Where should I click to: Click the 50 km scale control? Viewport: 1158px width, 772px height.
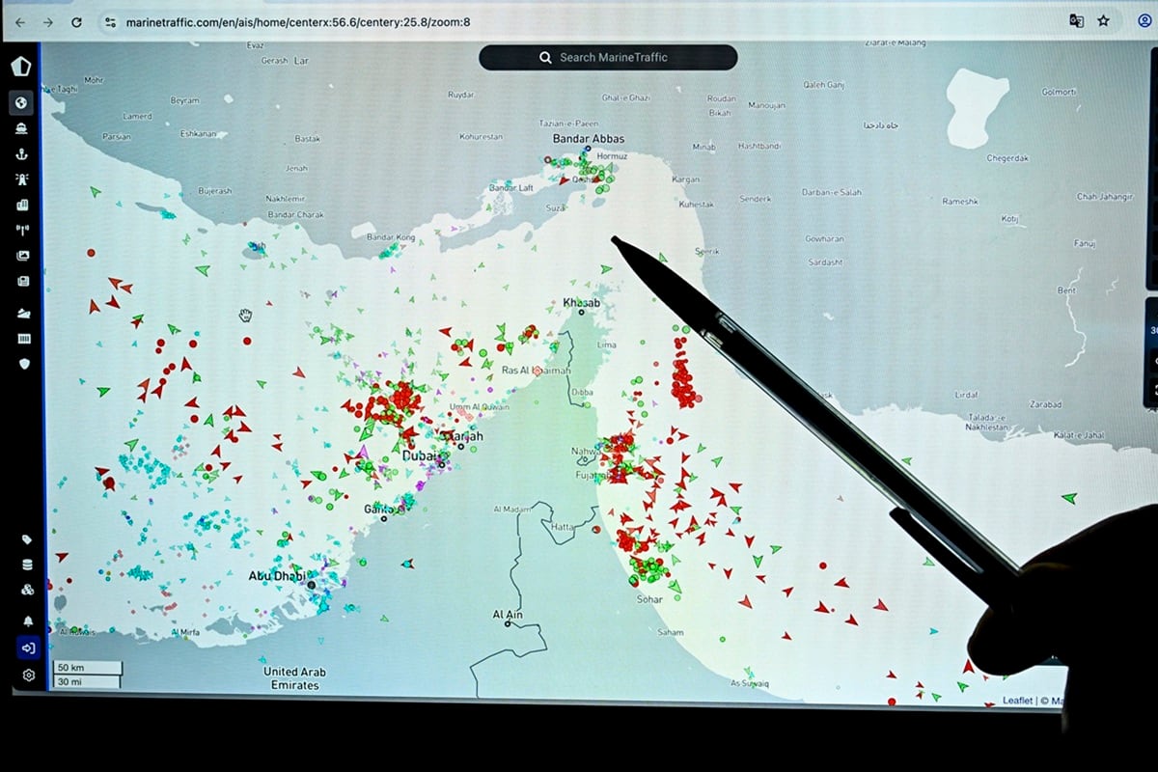[87, 667]
